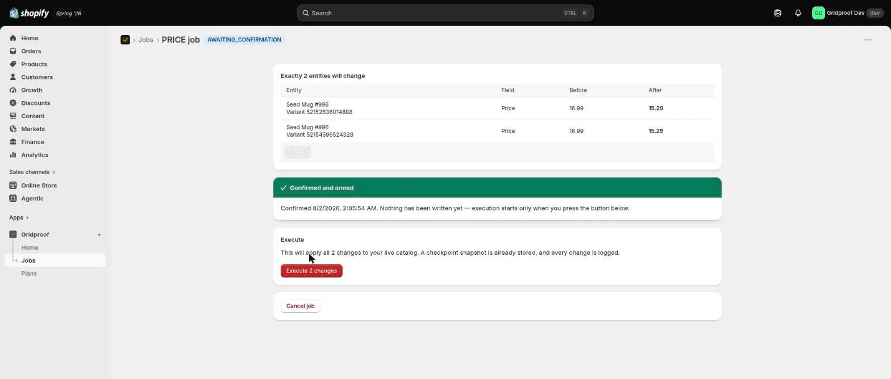Click the Gridproof app icon in sidebar
This screenshot has width=891, height=379.
13,234
